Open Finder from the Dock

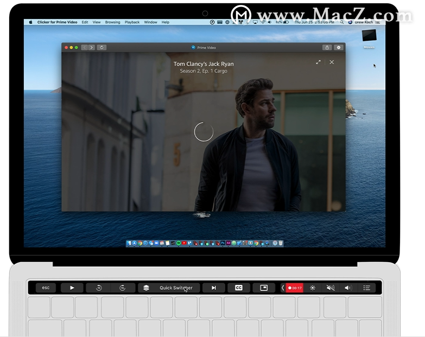[x=129, y=243]
